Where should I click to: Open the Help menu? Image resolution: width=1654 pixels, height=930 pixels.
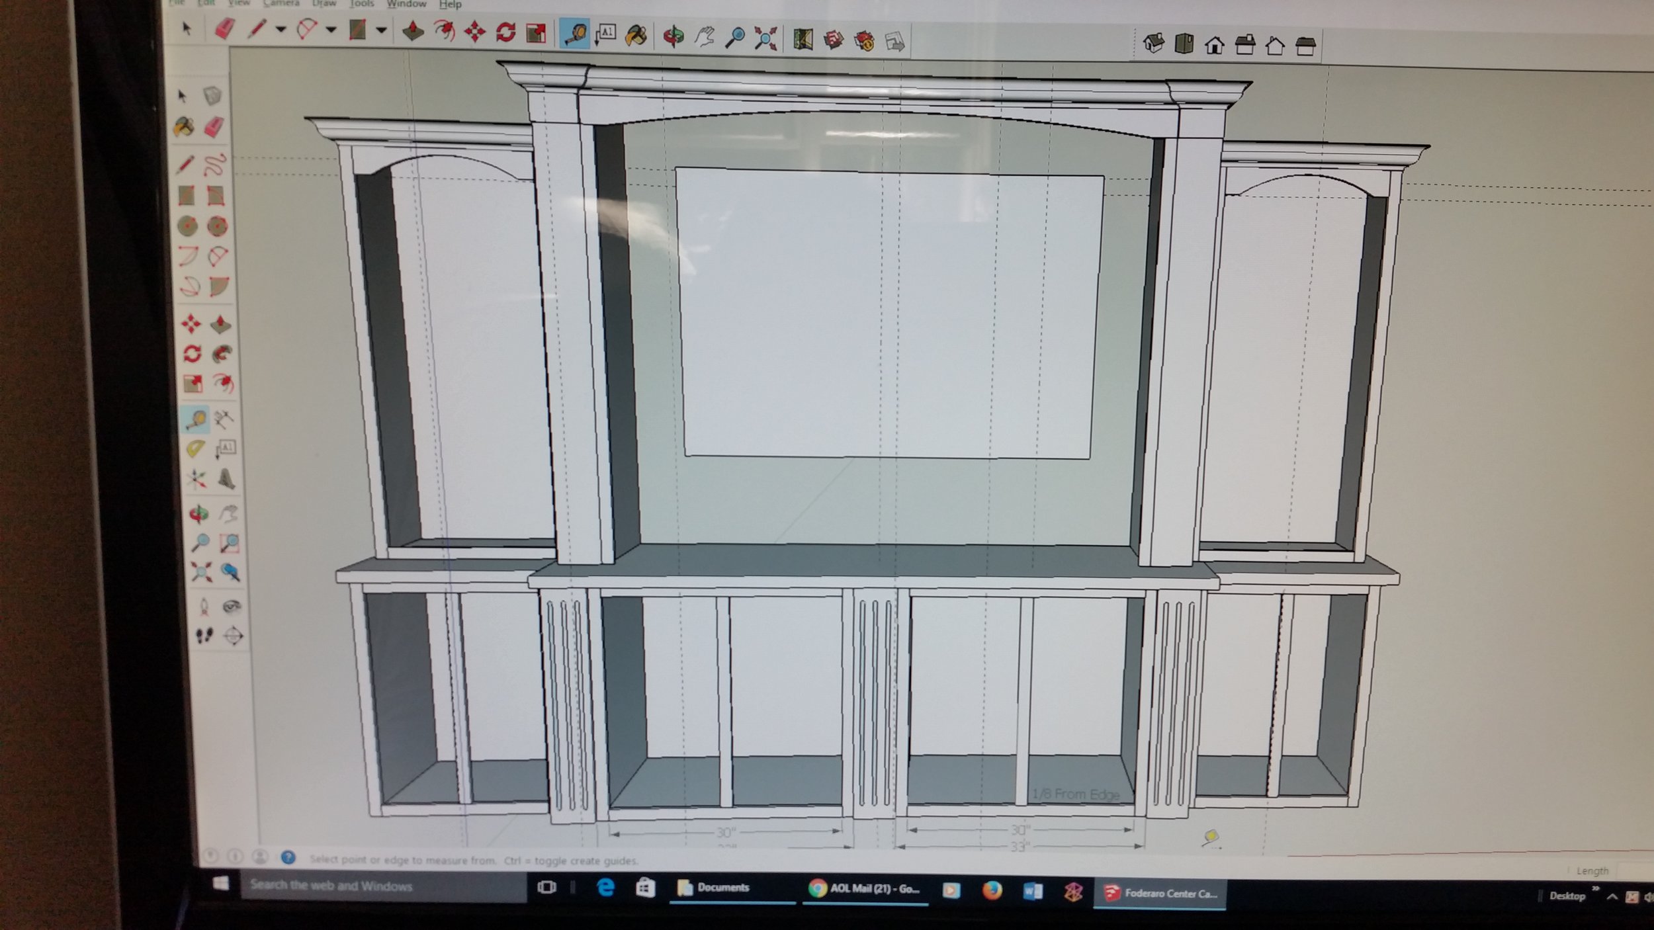[451, 4]
